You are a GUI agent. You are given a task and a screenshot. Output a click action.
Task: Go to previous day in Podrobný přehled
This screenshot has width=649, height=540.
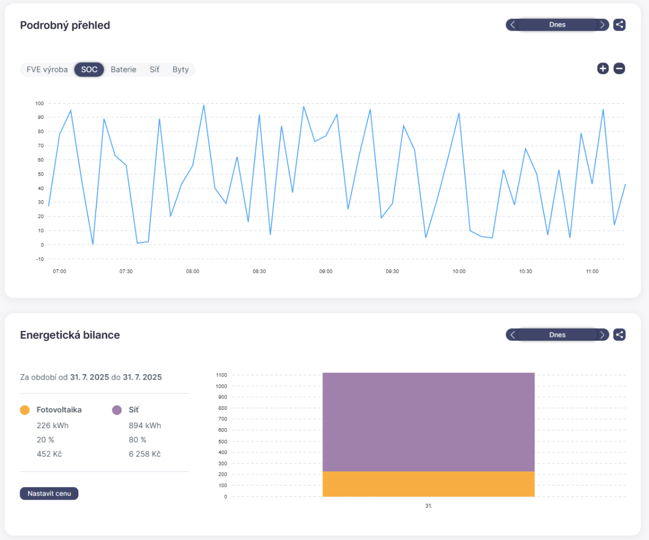coord(513,25)
